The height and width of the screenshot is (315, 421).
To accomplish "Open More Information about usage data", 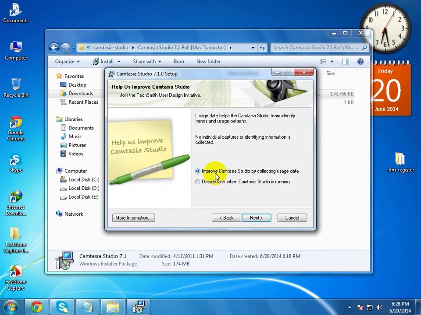I will click(133, 218).
